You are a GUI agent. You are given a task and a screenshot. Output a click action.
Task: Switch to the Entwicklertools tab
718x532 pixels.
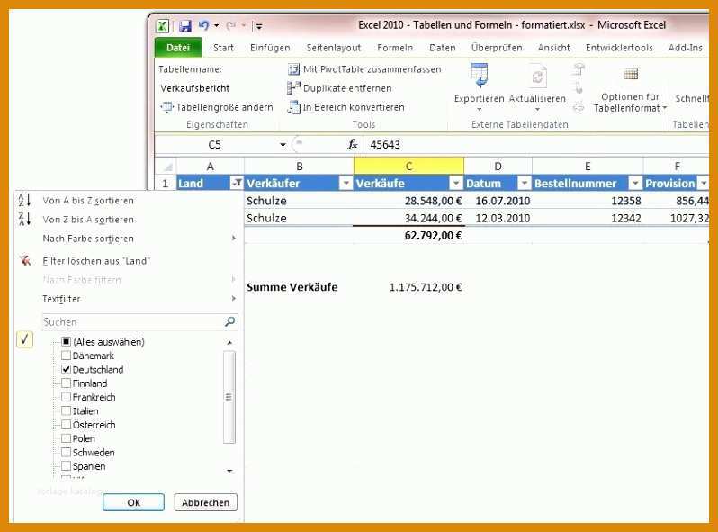tap(619, 48)
